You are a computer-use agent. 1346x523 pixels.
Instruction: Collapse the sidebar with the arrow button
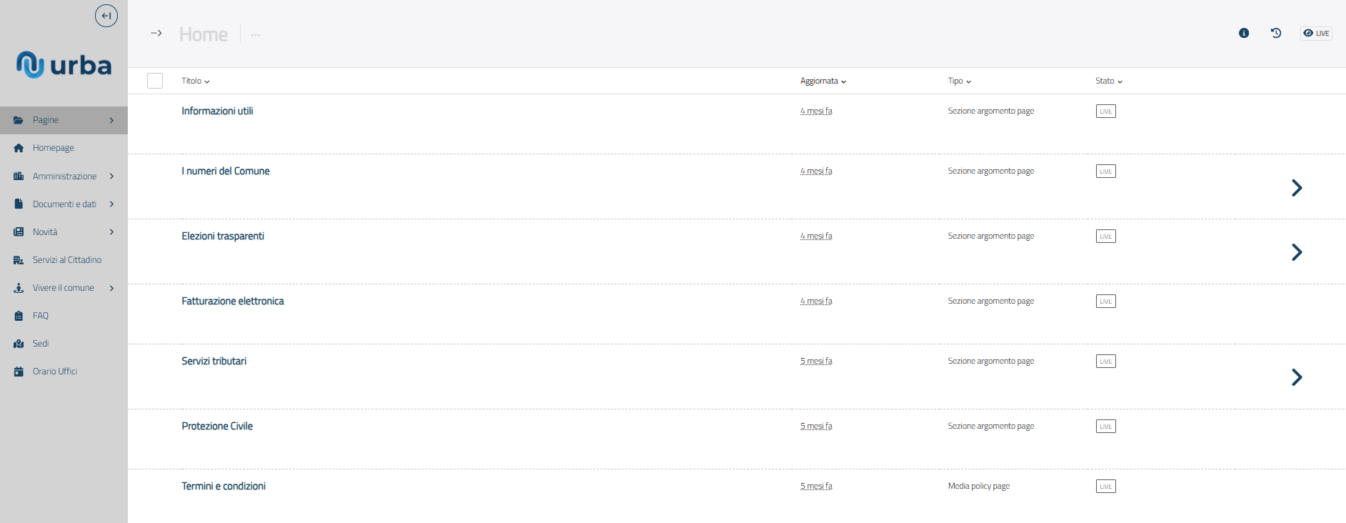point(106,16)
